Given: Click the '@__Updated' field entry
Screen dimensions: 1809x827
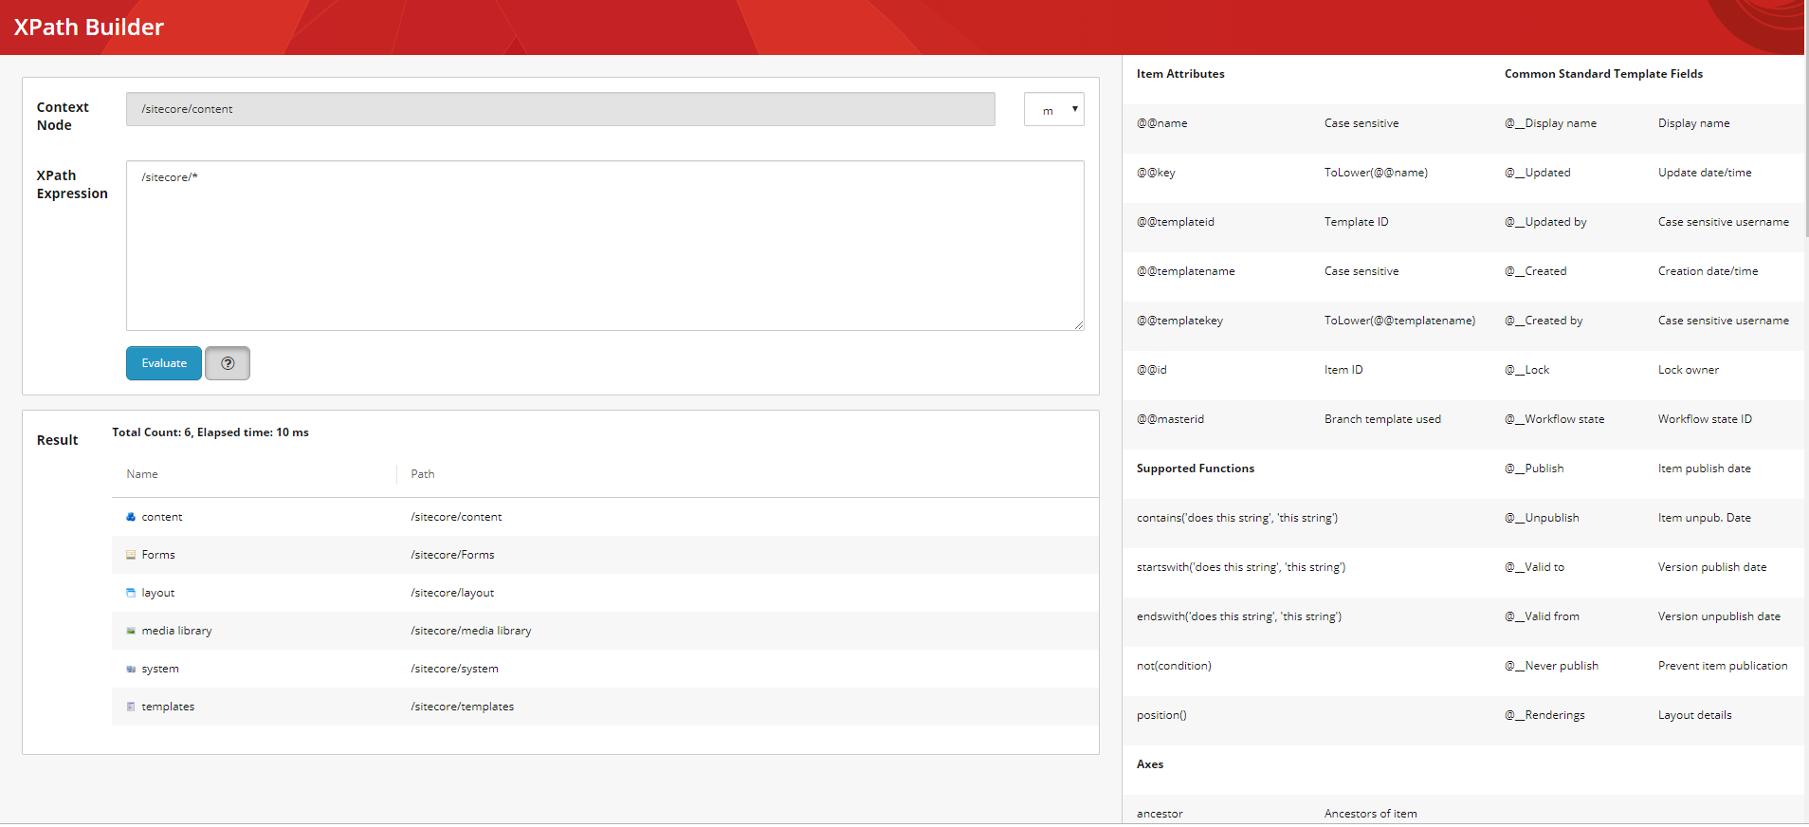Looking at the screenshot, I should [1538, 173].
